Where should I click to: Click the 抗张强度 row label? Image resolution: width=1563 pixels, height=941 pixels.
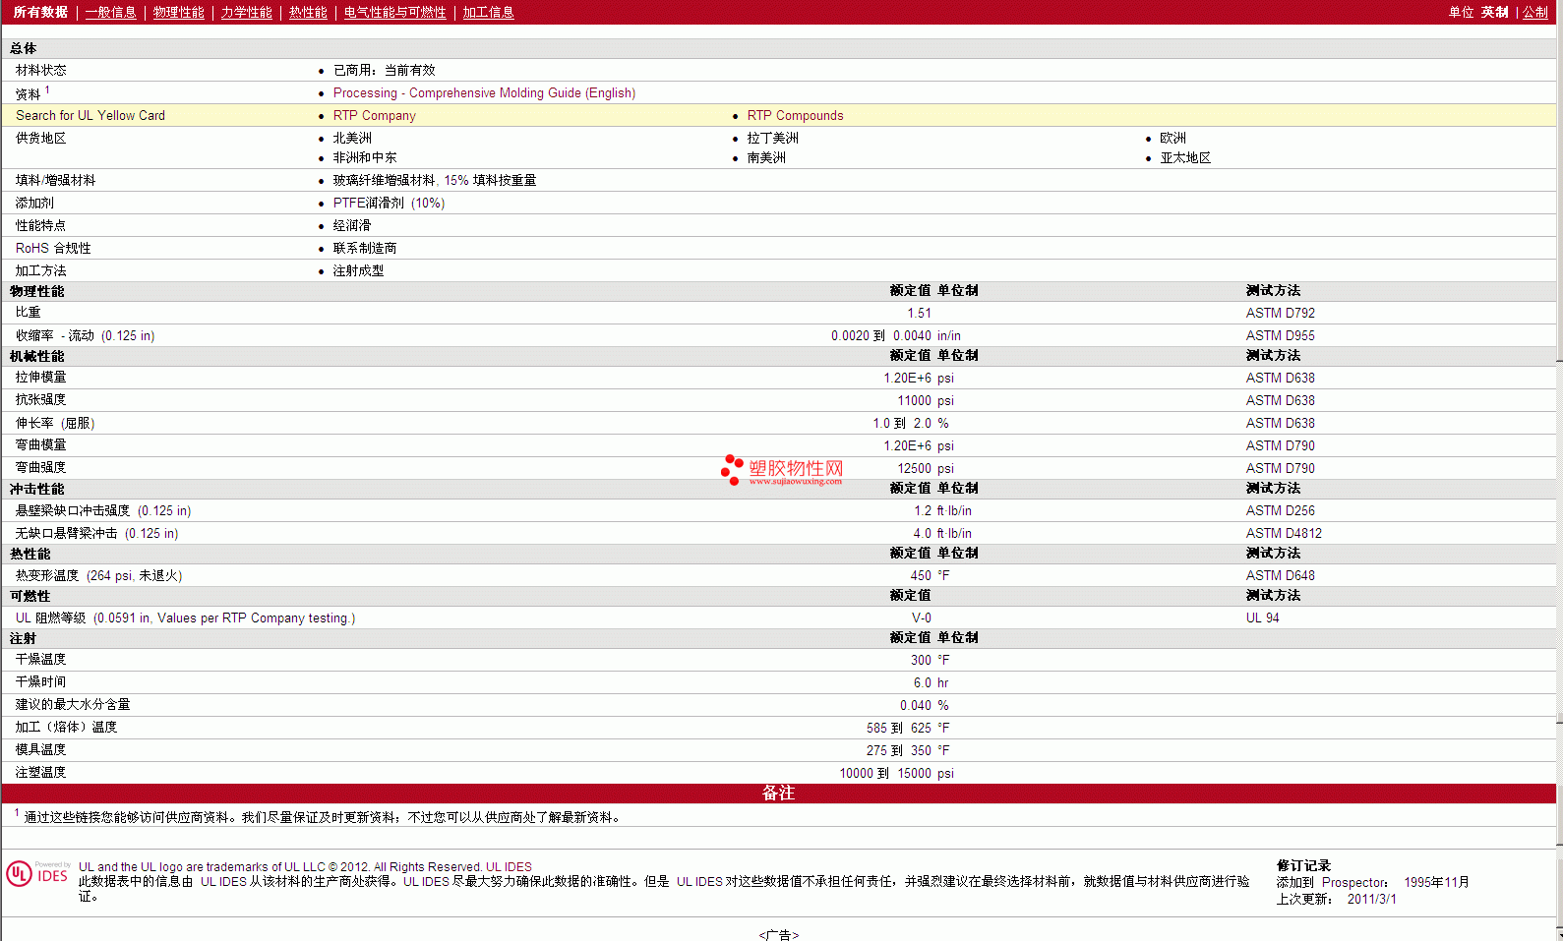[x=41, y=399]
